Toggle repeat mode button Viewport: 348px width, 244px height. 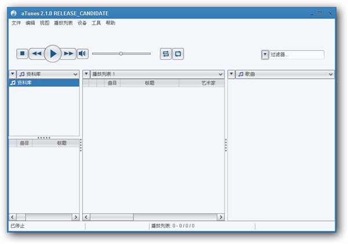tap(178, 54)
